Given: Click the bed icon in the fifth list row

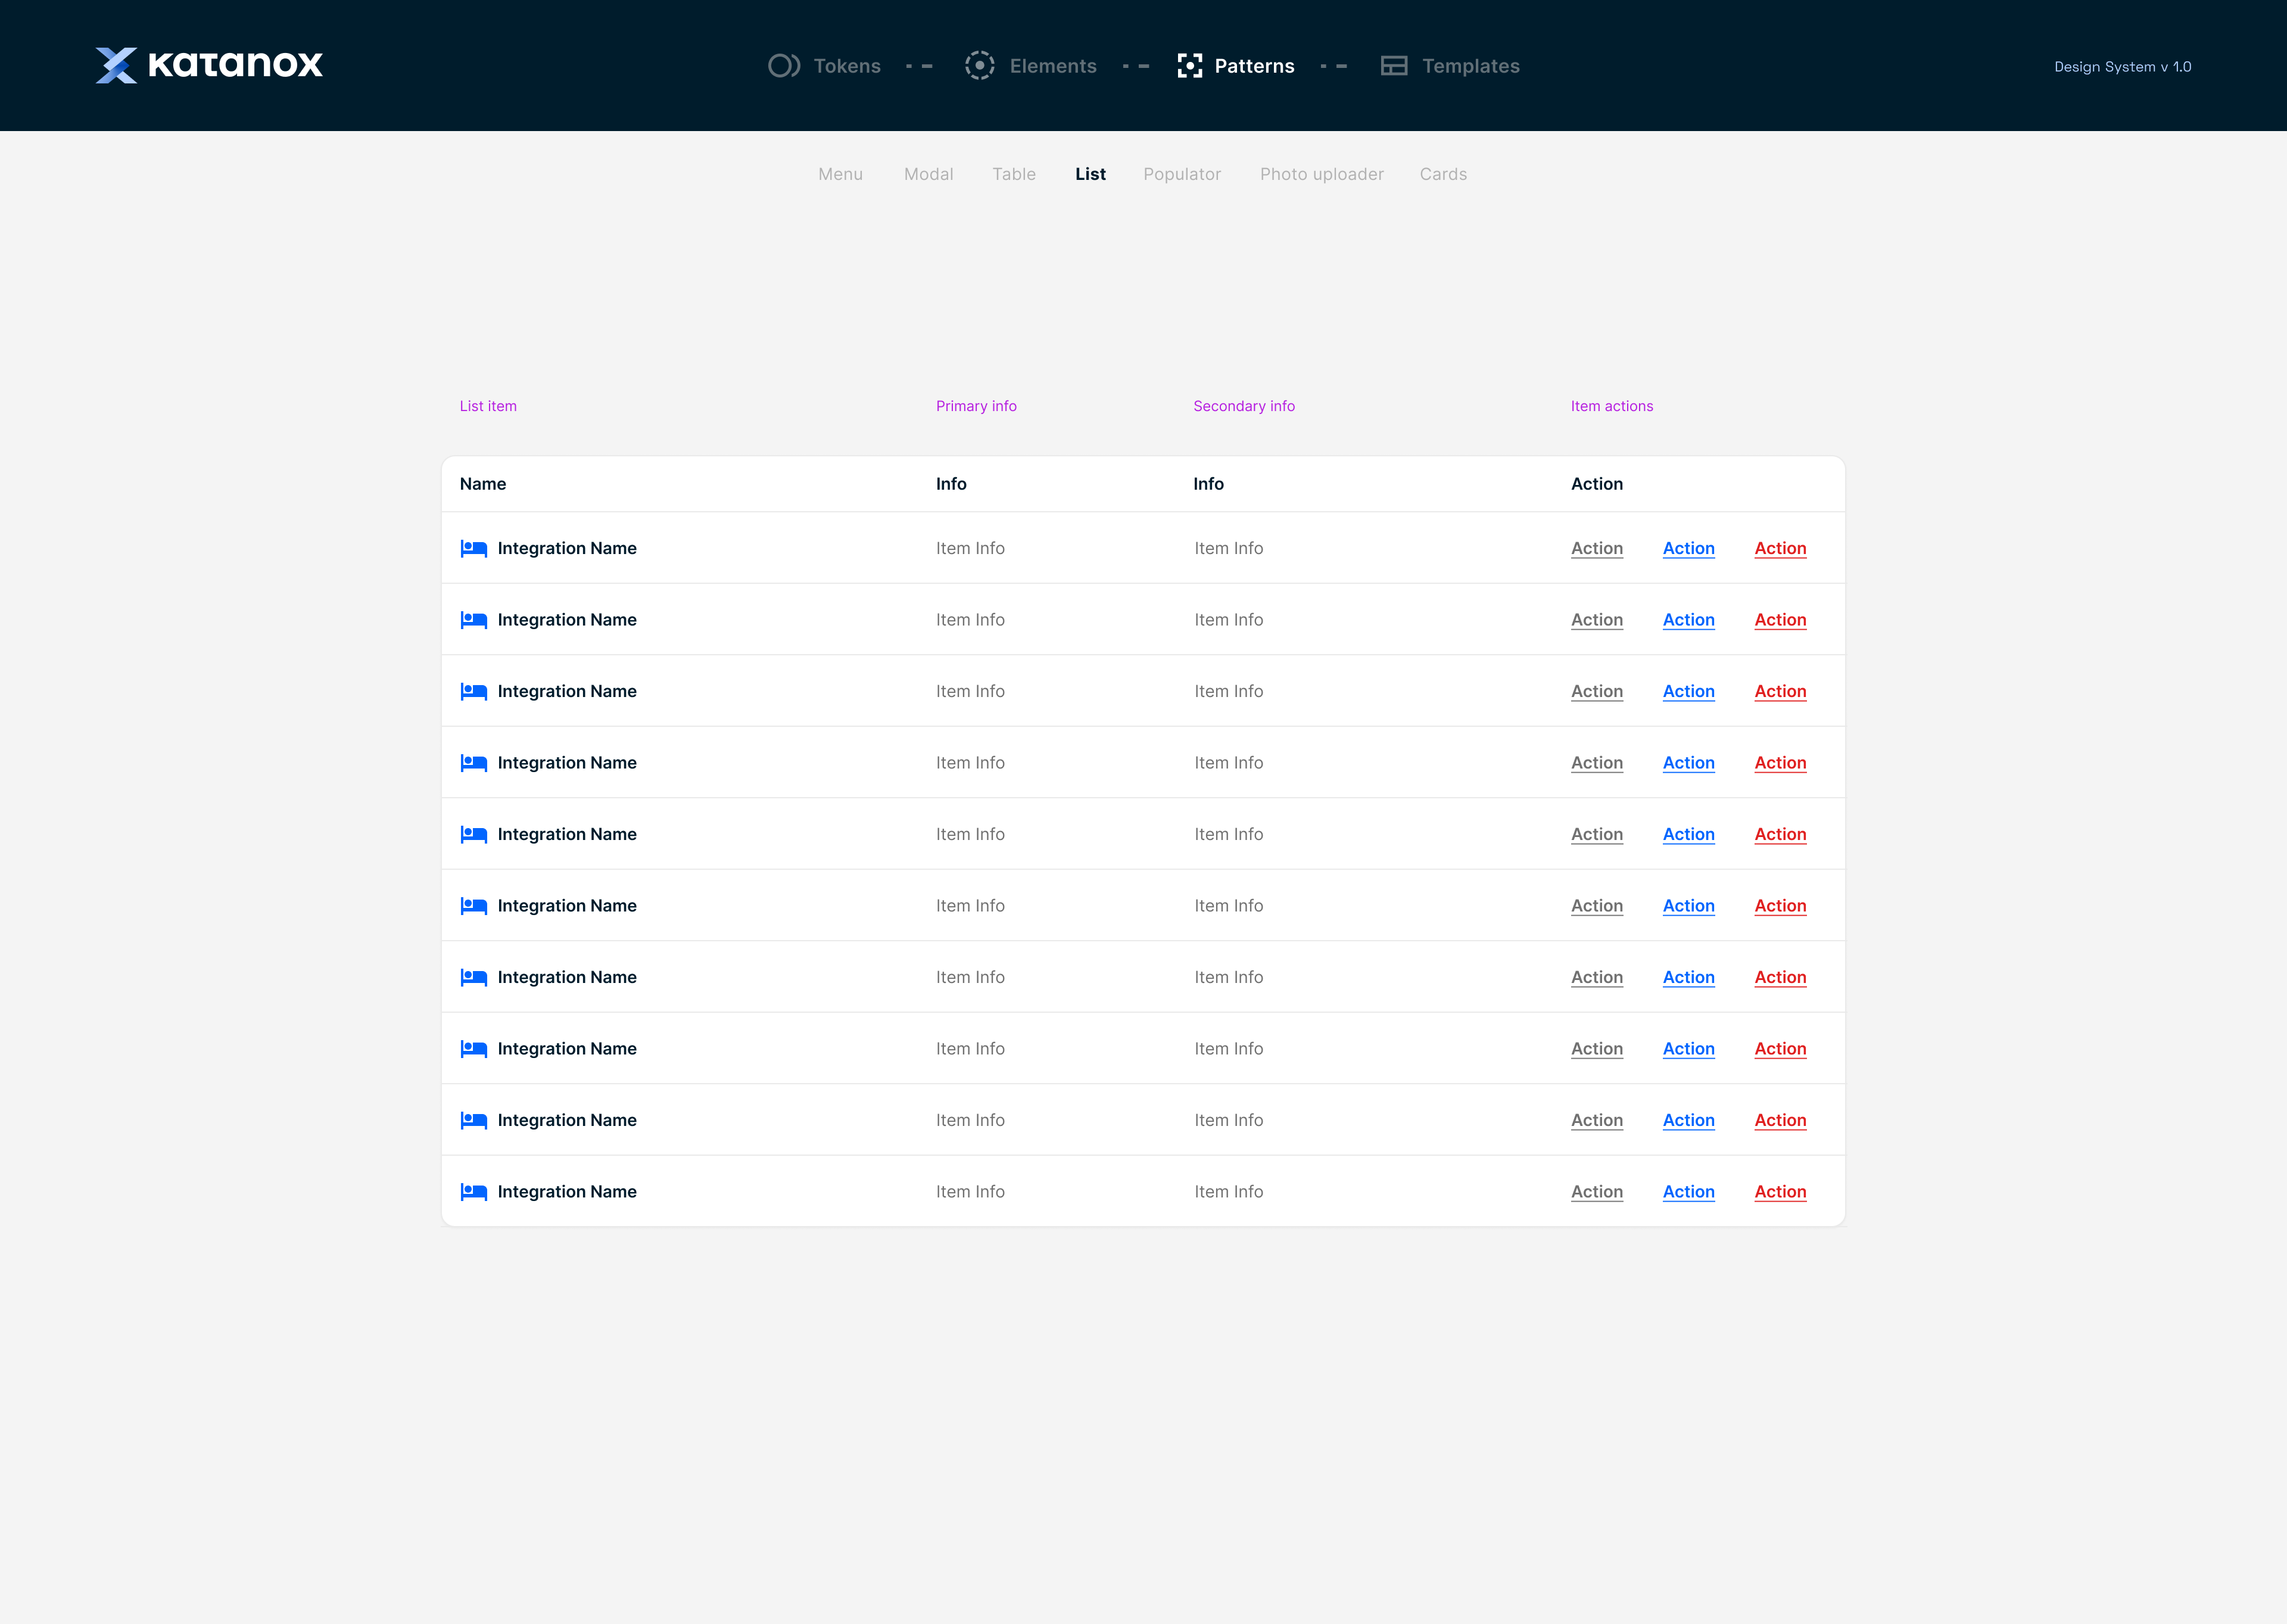Looking at the screenshot, I should (x=474, y=834).
